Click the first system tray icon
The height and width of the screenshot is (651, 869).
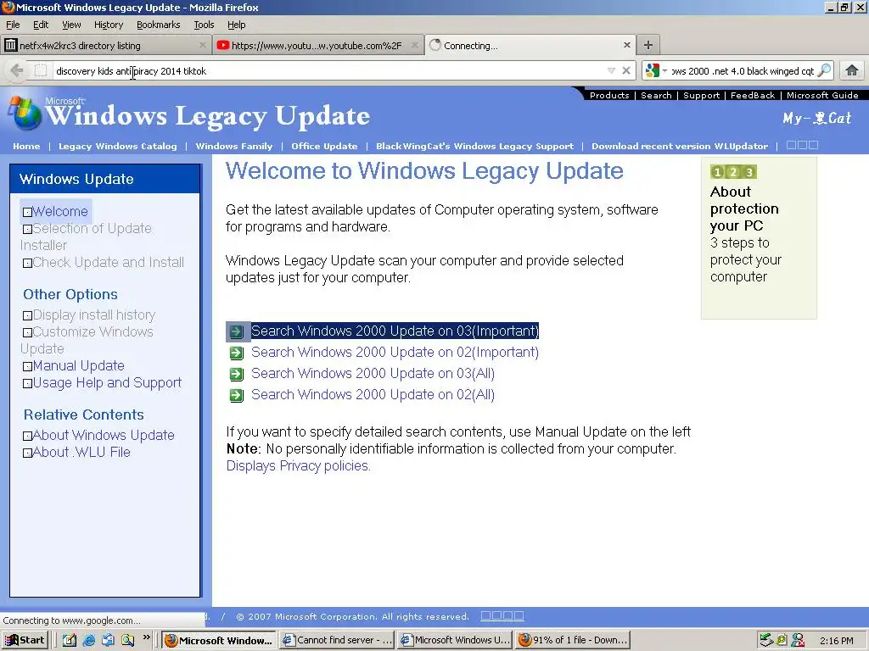click(766, 640)
